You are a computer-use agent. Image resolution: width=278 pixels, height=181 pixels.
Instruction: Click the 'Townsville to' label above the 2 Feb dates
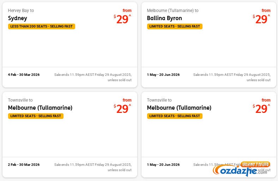click(x=20, y=100)
